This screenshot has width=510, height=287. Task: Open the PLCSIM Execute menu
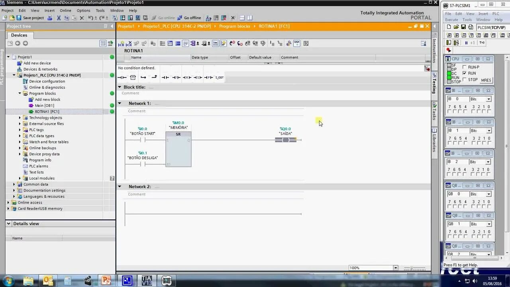[x=451, y=20]
